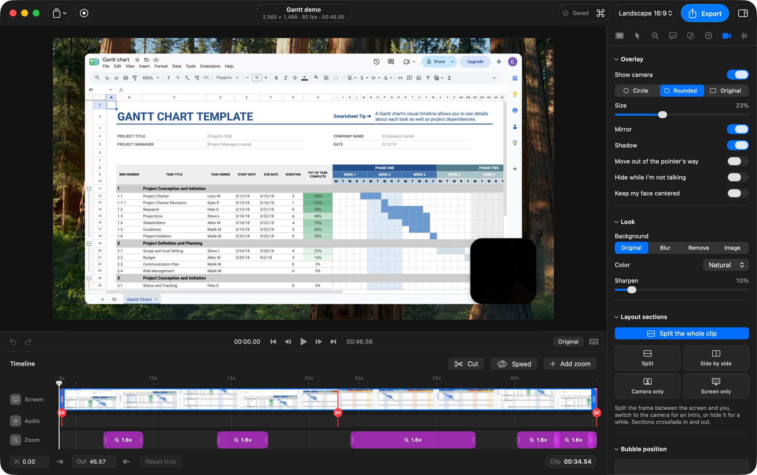Click the middle cut scissors marker
757x475 pixels.
click(x=338, y=413)
